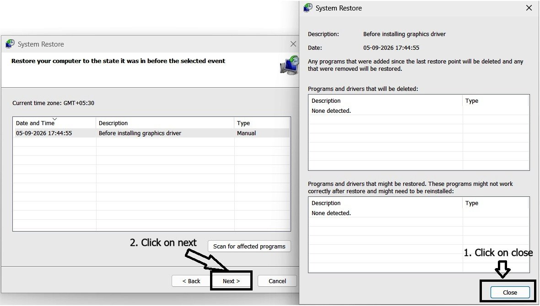Click 'Current time zone: GMT+05:30' text

(x=54, y=103)
